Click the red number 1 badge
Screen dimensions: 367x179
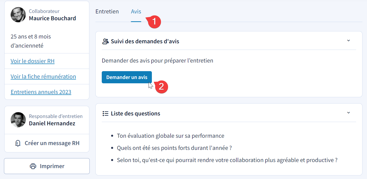coord(154,22)
